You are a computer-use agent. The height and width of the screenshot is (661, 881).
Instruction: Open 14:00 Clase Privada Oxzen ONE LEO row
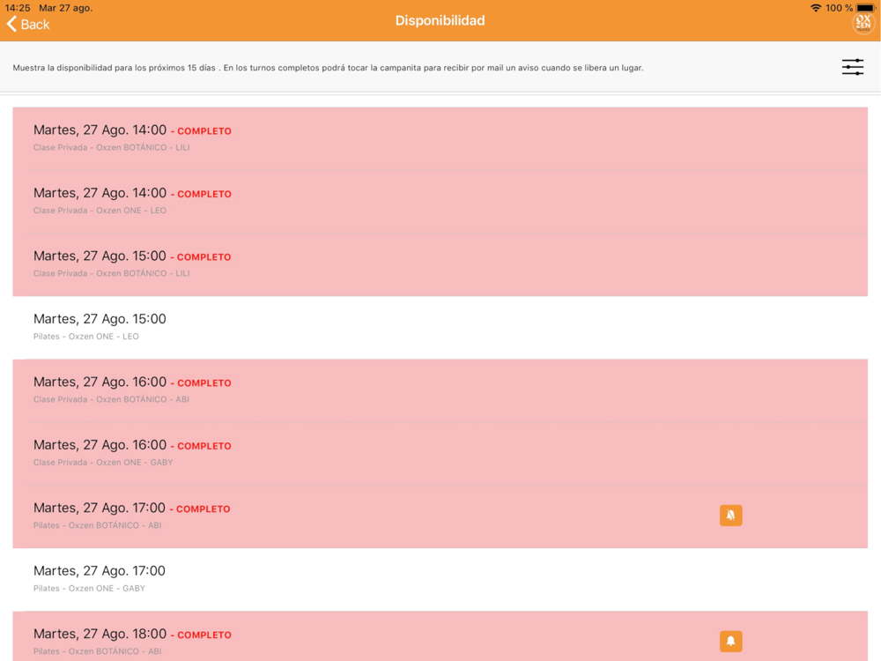(x=440, y=202)
